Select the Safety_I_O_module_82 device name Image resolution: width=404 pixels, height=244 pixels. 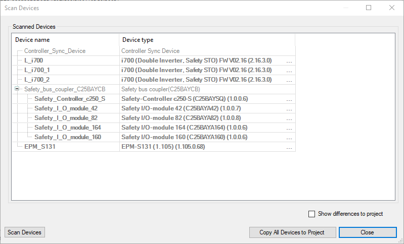tap(66, 118)
